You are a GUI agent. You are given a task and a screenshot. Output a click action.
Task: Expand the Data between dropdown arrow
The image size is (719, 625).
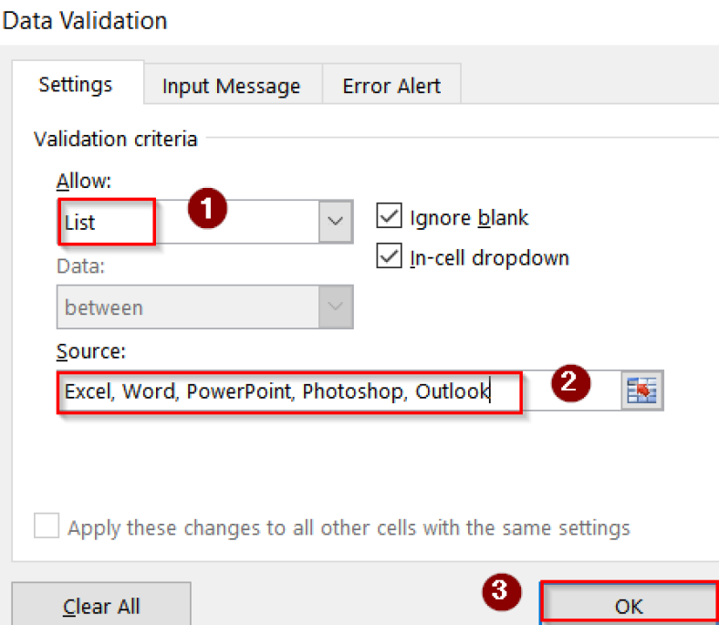[x=336, y=307]
